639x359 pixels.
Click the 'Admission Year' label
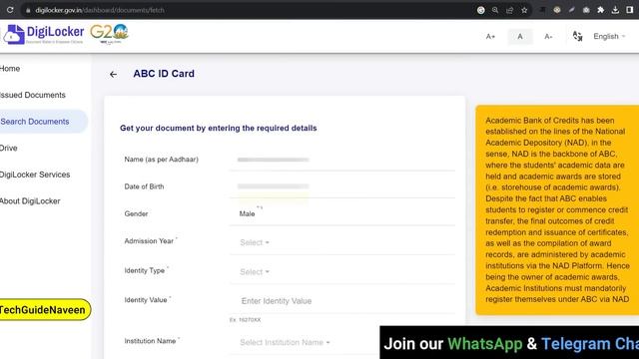149,241
